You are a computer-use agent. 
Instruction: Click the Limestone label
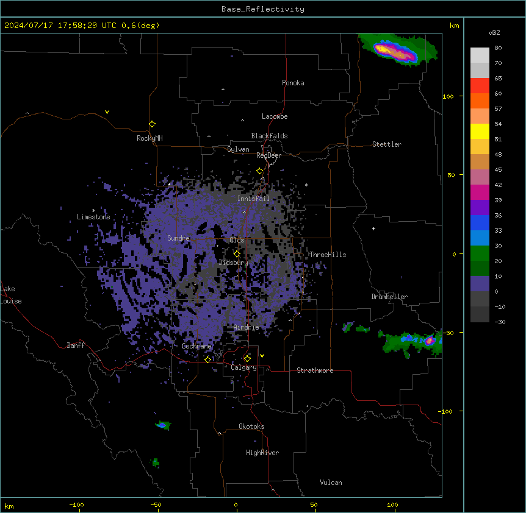93,217
